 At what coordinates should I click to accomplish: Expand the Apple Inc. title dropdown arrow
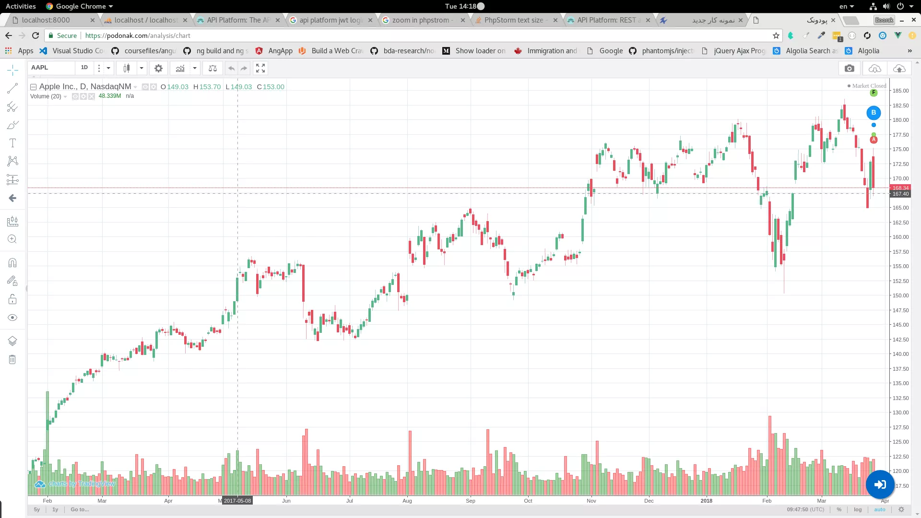[136, 87]
